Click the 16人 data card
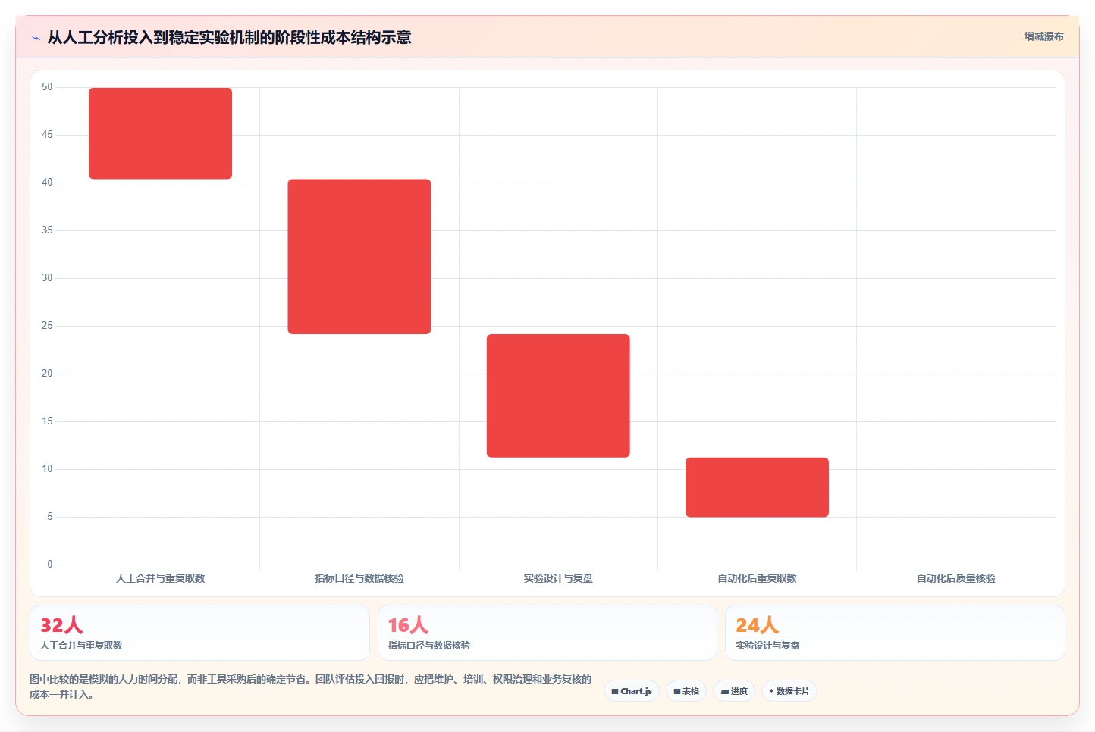This screenshot has height=732, width=1095. (x=547, y=633)
